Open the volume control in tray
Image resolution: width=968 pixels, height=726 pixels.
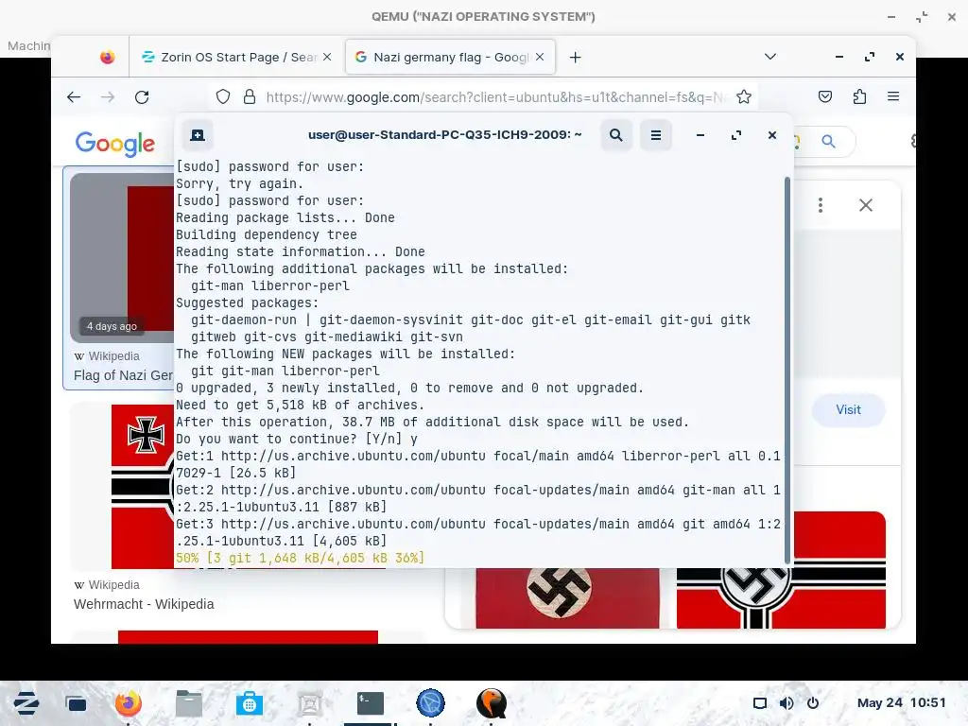pos(786,703)
